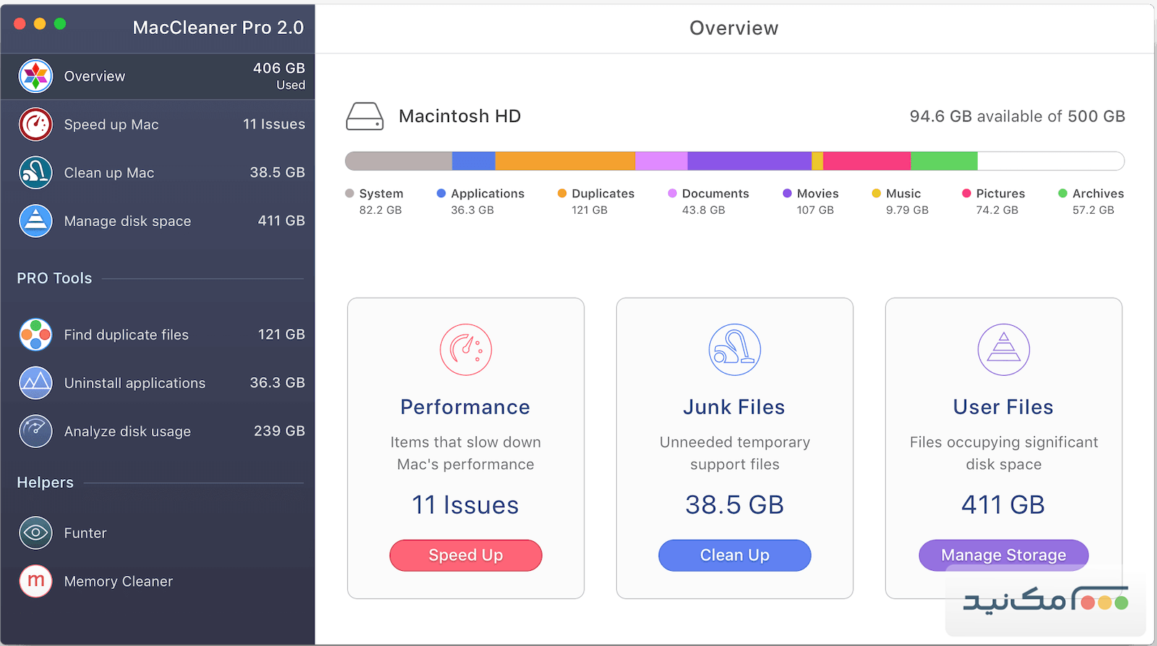Open Find duplicate files tool
Image resolution: width=1157 pixels, height=646 pixels.
[x=158, y=335]
